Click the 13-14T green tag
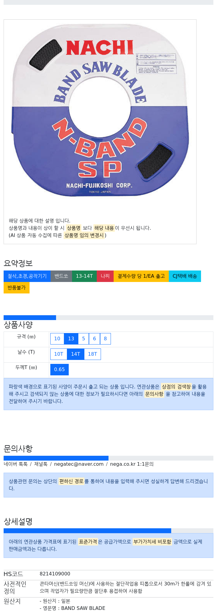The height and width of the screenshot is (612, 217). point(84,276)
